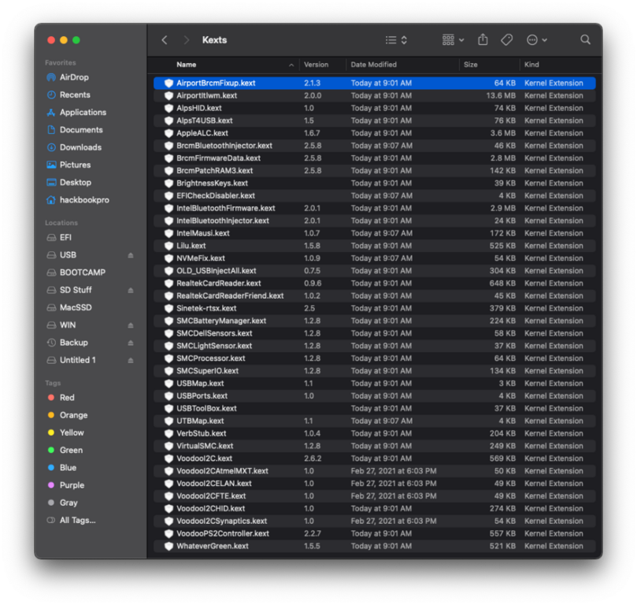Sort by the Name column header
Image resolution: width=637 pixels, height=605 pixels.
point(187,65)
